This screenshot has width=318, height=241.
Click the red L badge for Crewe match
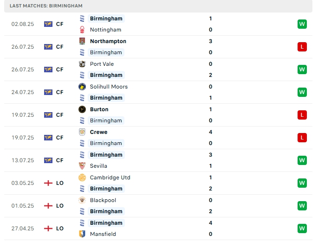coord(302,138)
